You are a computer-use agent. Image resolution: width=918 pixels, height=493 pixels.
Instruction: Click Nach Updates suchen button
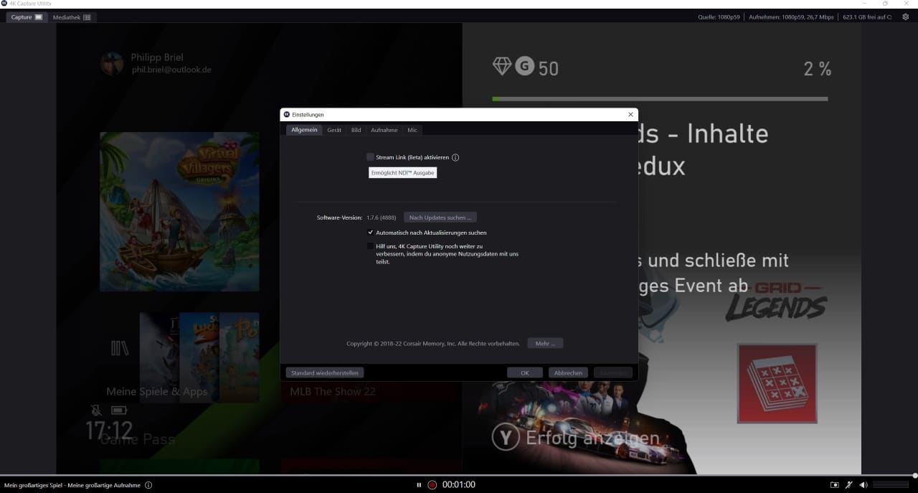pos(440,217)
